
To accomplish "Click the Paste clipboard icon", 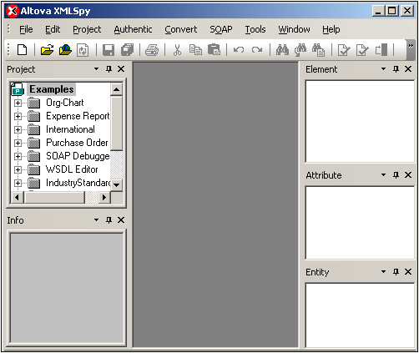I will (x=214, y=50).
